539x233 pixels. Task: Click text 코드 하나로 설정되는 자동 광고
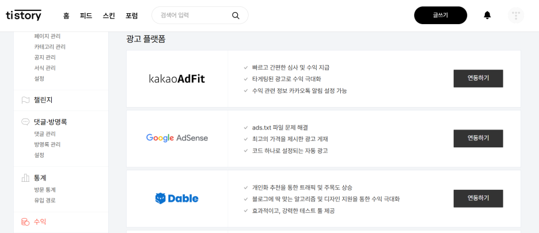click(x=290, y=151)
